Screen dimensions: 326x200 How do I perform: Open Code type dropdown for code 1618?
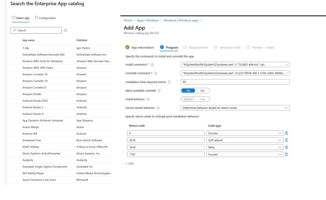click(244, 147)
